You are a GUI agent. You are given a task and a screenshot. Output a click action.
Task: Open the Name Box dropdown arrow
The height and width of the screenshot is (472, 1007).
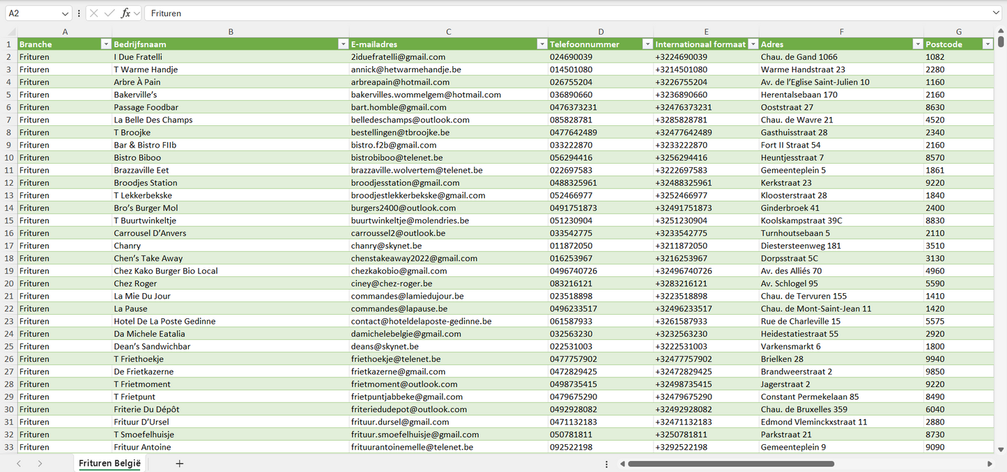pyautogui.click(x=65, y=13)
